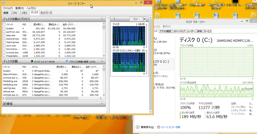Screen dimensions: 257x134
Task: Collapse the ディスク活動のプロセス section
Action: pos(102,19)
